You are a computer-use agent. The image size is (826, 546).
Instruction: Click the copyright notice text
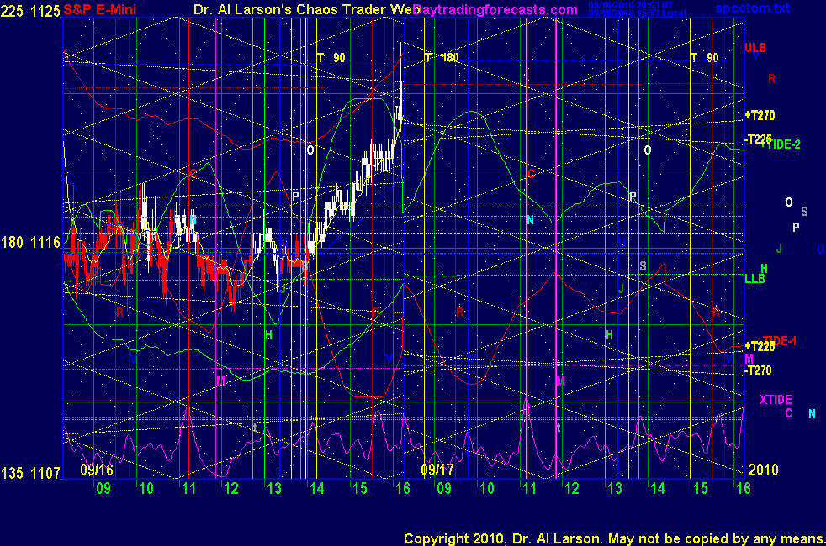pyautogui.click(x=614, y=538)
